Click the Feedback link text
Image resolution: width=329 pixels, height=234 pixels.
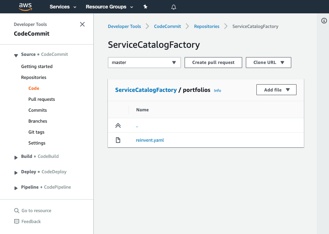tap(31, 221)
